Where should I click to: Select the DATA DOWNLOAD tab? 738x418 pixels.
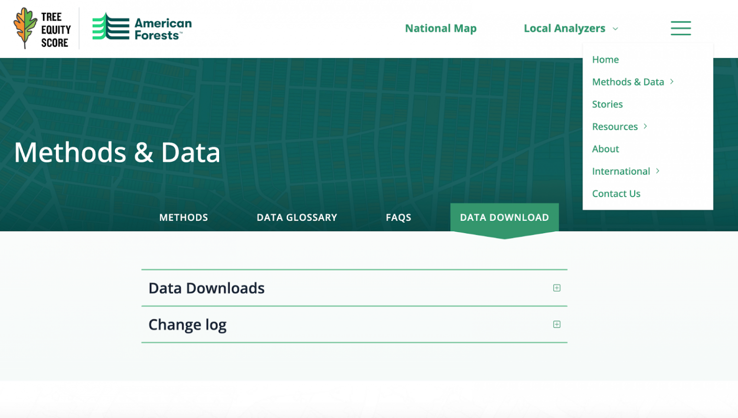pos(504,217)
